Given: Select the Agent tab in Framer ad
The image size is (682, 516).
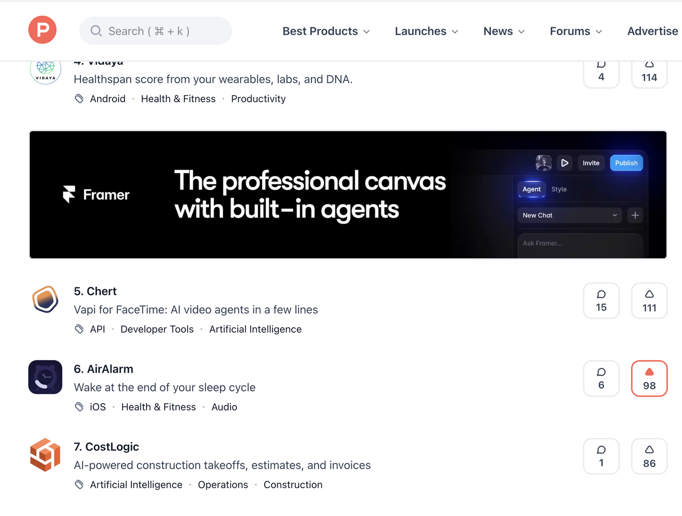Looking at the screenshot, I should click(x=531, y=189).
